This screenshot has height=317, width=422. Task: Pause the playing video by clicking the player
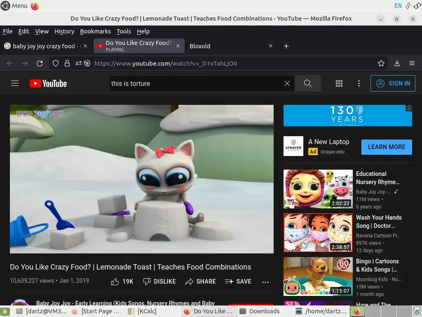click(142, 179)
